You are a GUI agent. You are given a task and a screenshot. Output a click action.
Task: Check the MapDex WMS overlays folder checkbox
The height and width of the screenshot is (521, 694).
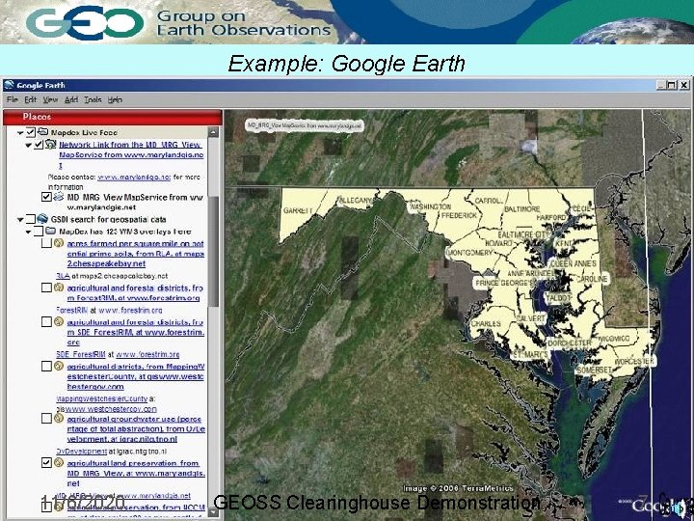tap(39, 232)
